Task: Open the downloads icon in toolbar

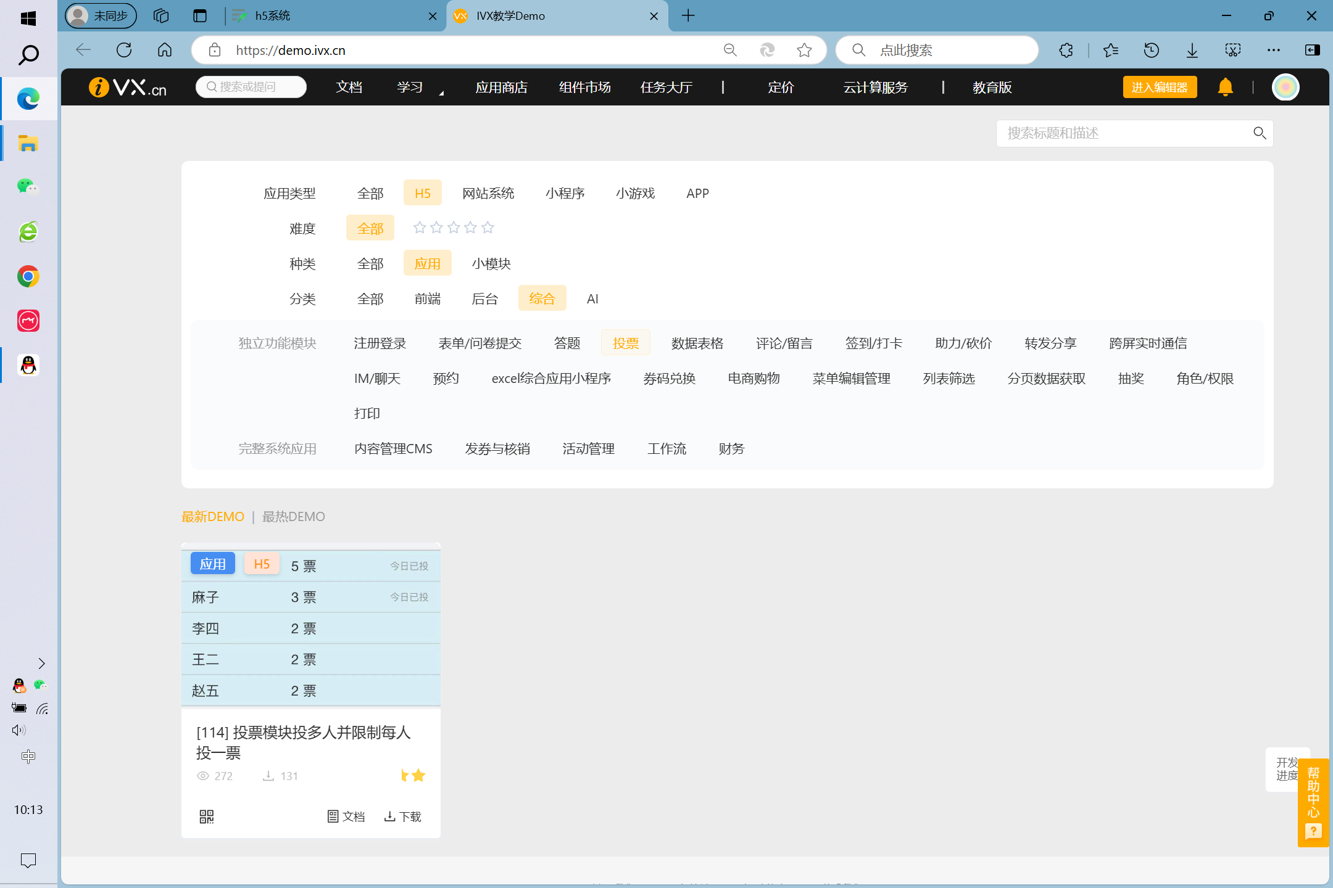Action: [x=1192, y=50]
